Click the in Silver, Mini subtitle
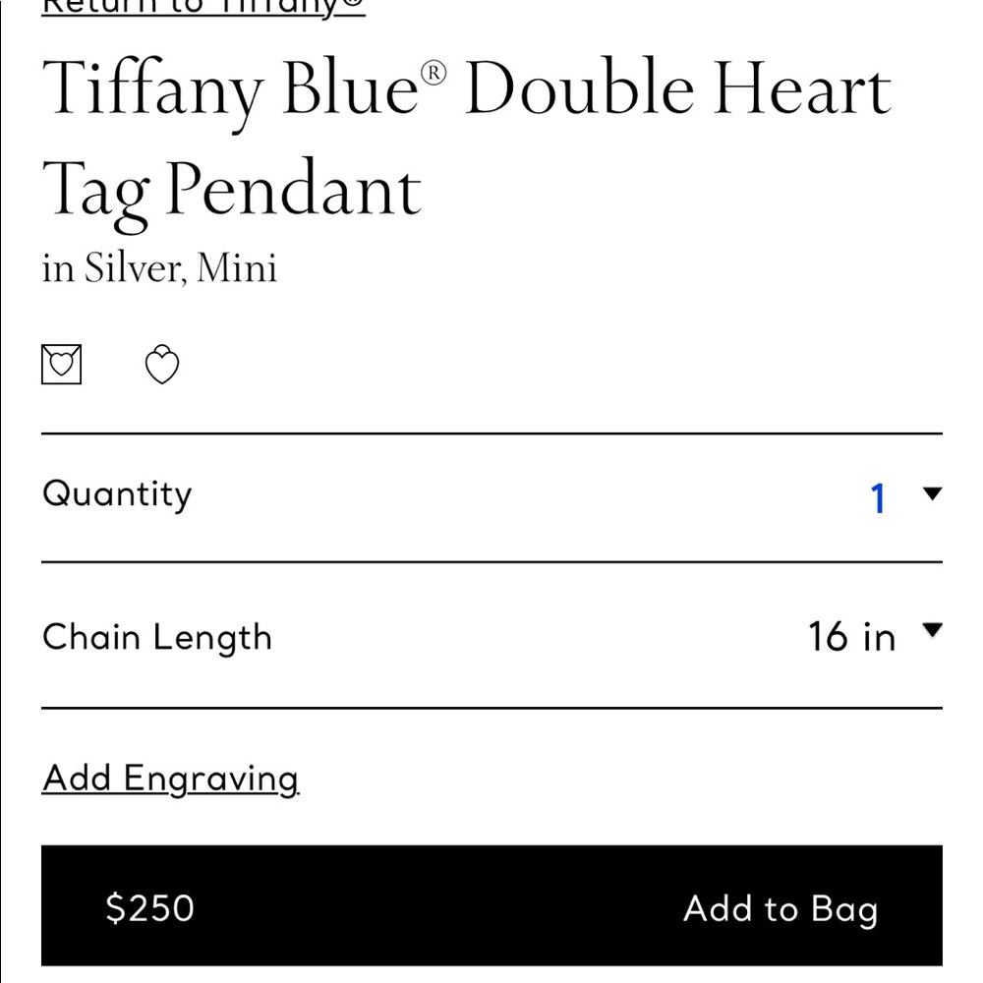983x983 pixels. coord(159,268)
